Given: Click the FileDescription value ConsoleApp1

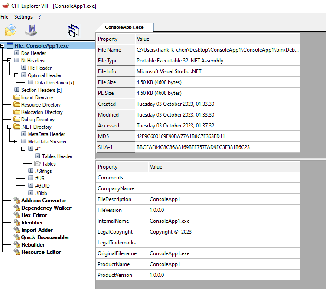Looking at the screenshot, I should (165, 199).
